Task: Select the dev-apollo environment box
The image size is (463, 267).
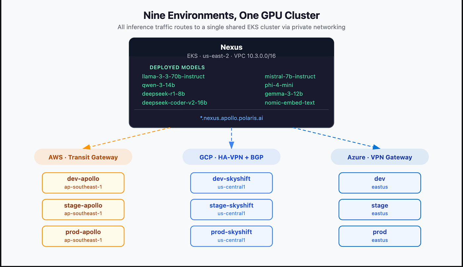Action: (83, 183)
